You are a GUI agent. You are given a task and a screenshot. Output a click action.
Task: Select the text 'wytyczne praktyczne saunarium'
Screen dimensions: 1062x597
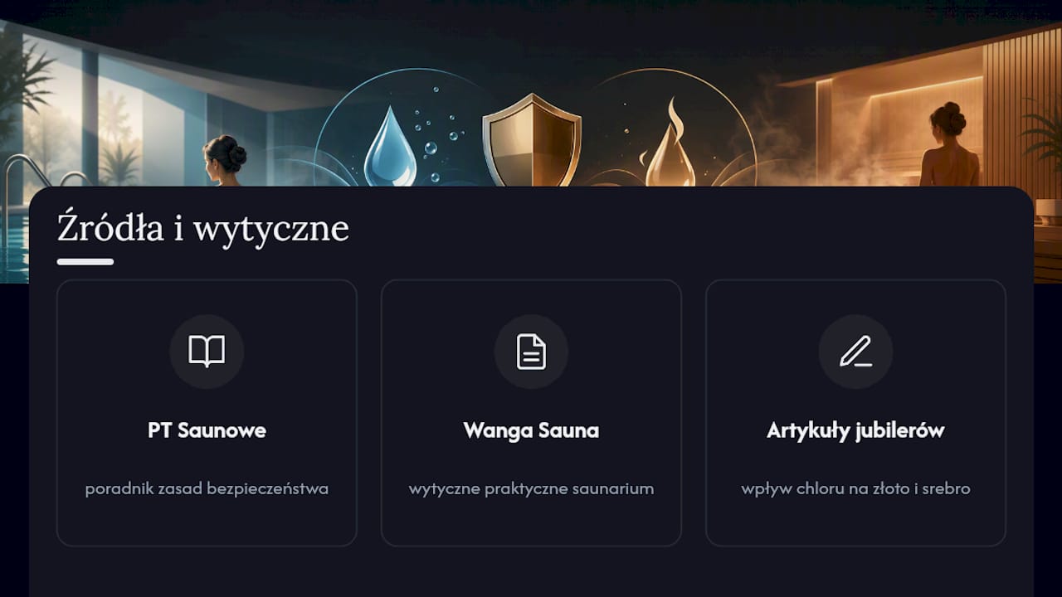[x=531, y=488]
